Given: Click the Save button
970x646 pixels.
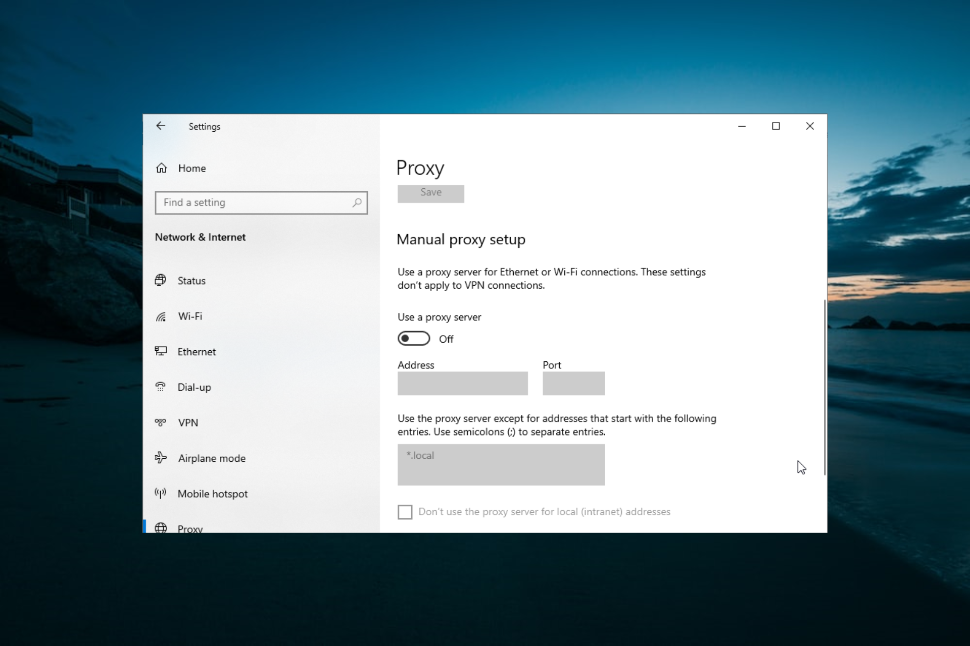Looking at the screenshot, I should 430,193.
